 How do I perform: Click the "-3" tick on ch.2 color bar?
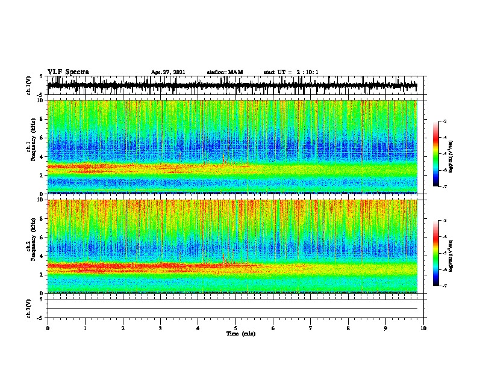tap(444, 221)
